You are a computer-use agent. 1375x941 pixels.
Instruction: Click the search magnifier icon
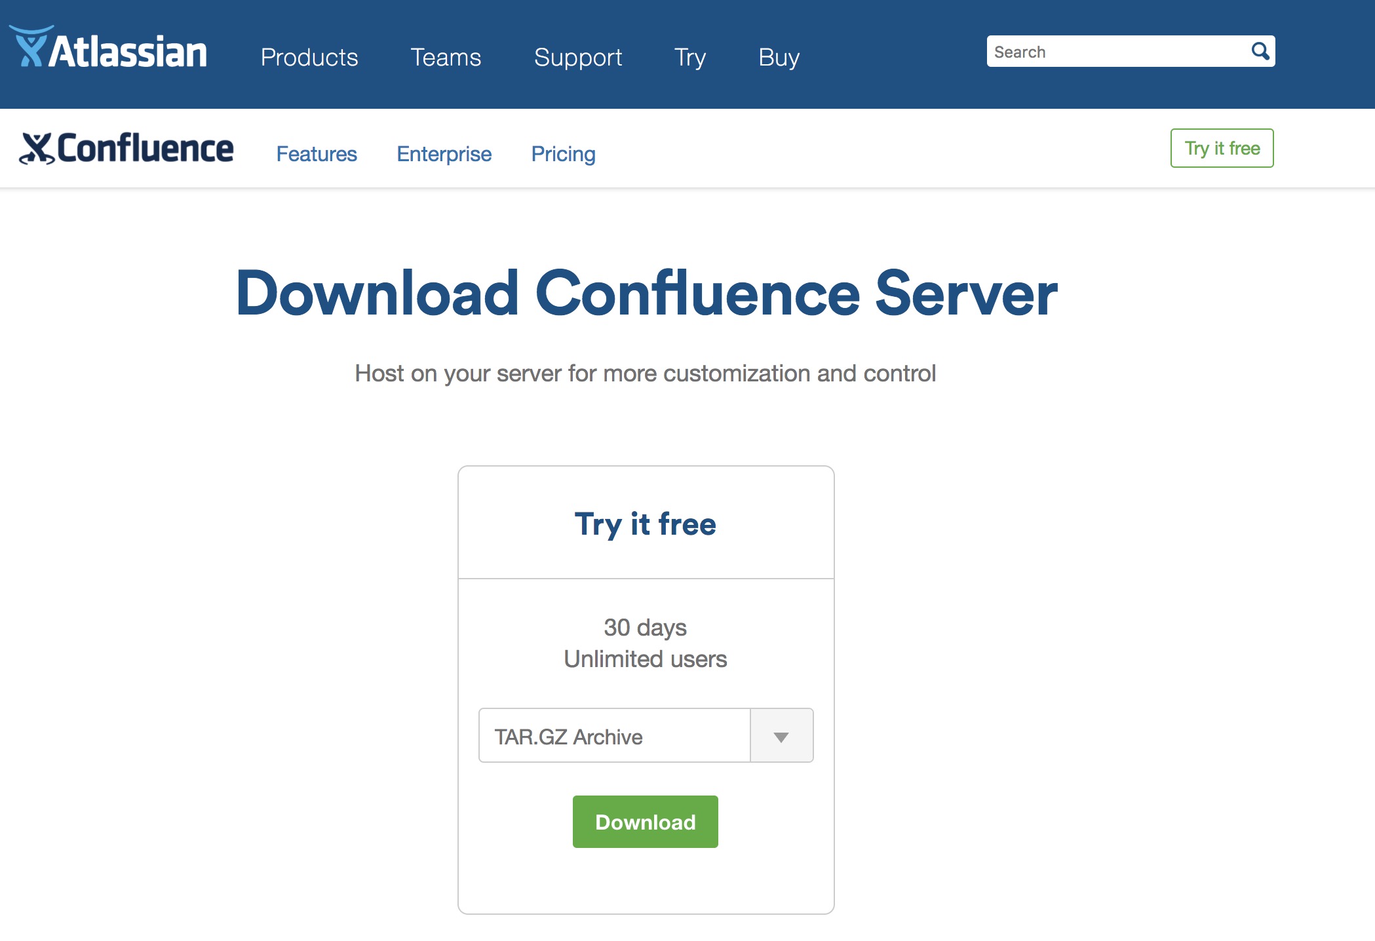(x=1260, y=51)
